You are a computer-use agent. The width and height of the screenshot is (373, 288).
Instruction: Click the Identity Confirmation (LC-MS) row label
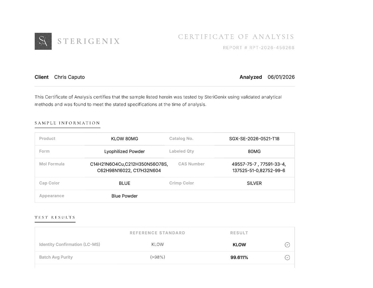tap(70, 244)
